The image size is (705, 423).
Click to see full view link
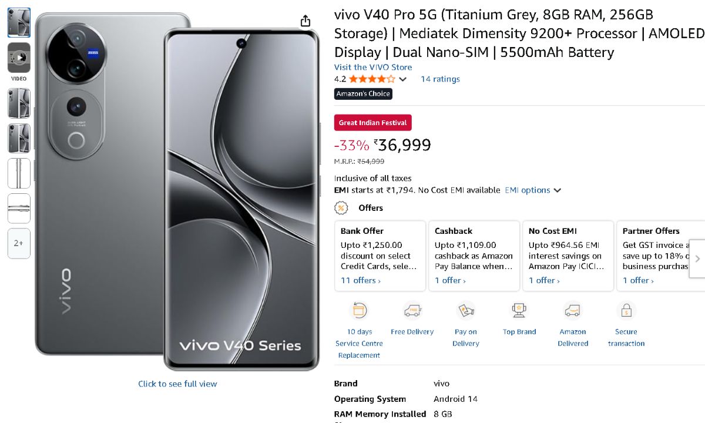coord(177,384)
